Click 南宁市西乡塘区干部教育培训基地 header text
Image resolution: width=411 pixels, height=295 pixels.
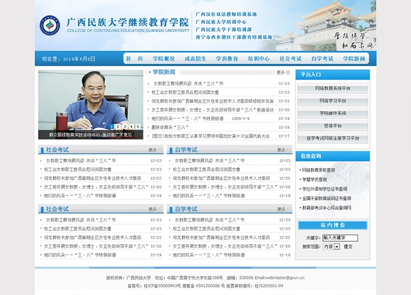(234, 37)
